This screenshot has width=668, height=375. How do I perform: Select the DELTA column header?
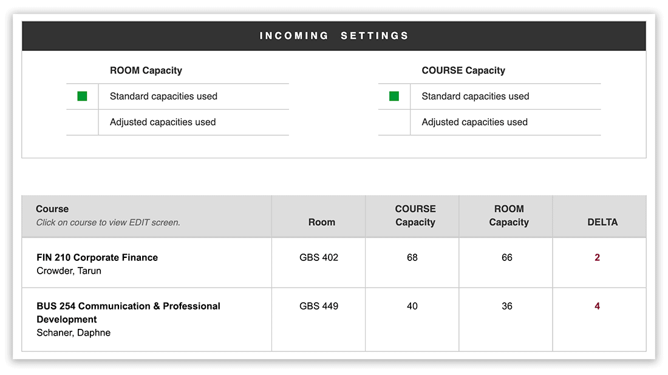(x=602, y=222)
